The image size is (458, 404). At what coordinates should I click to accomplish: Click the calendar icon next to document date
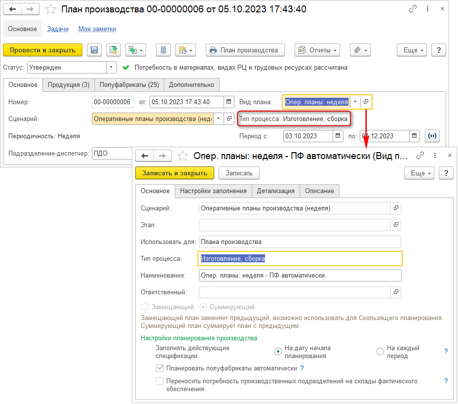pyautogui.click(x=229, y=102)
